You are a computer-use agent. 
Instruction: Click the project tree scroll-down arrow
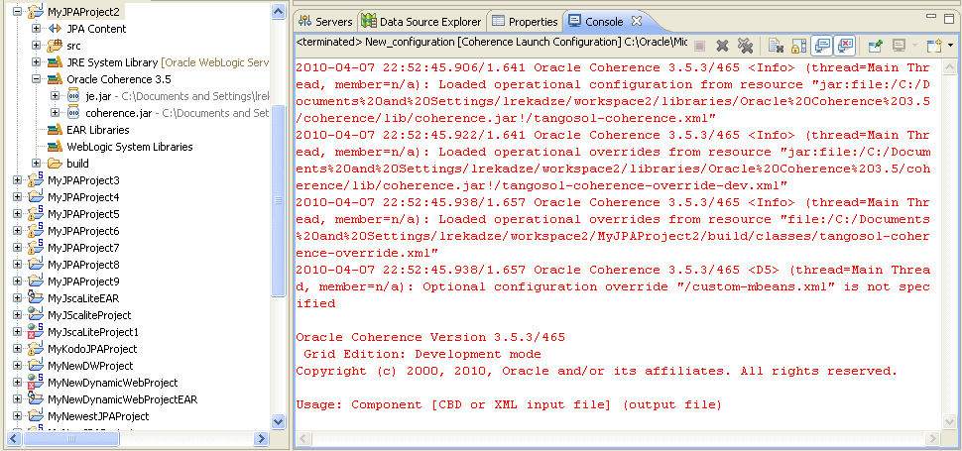[x=278, y=421]
